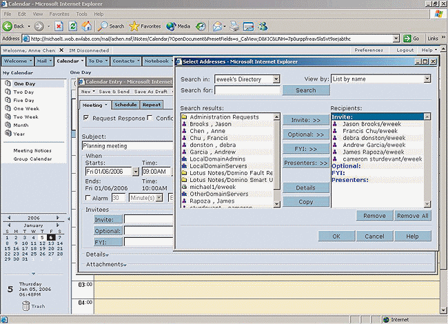Toggle the Confidential checkbox
Screen dimensions: 448x324
tap(150, 118)
